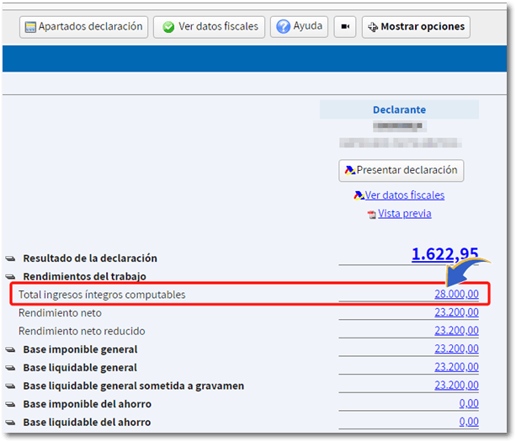Expand the Resultado de la declaración row icon
The width and height of the screenshot is (516, 442).
pyautogui.click(x=11, y=259)
